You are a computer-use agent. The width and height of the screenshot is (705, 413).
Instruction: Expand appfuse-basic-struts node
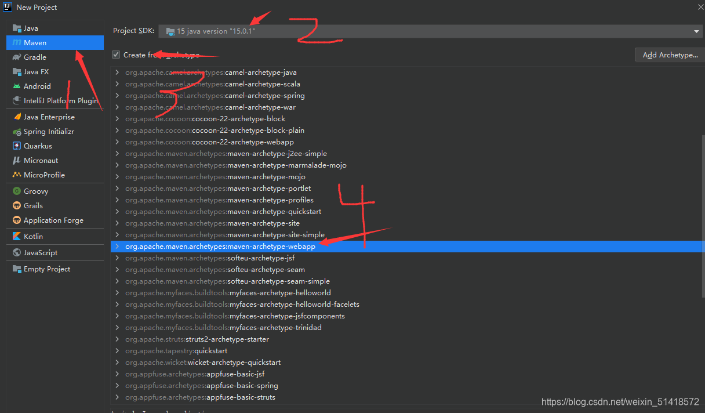tap(117, 397)
